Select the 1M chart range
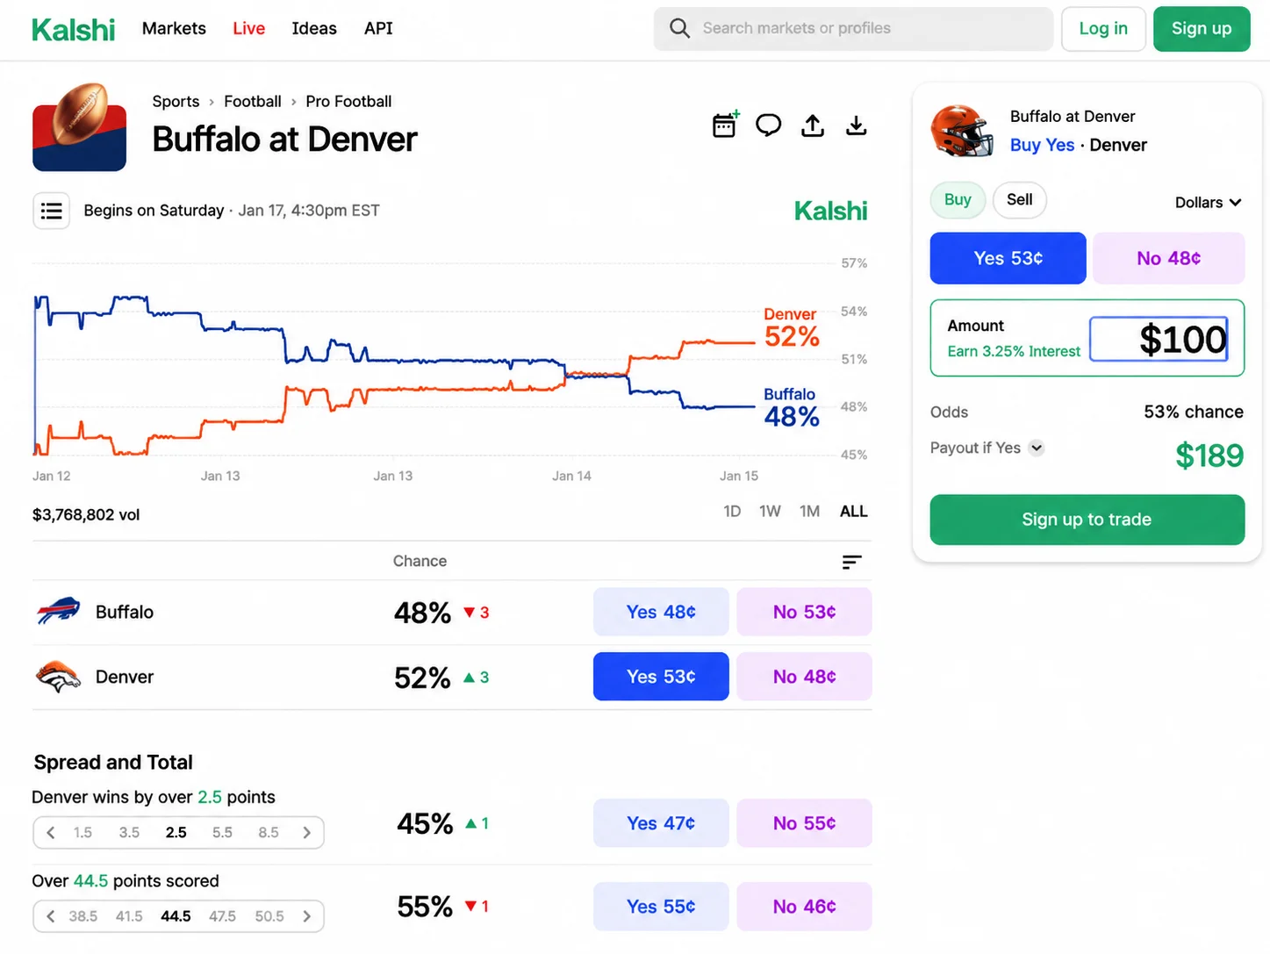Viewport: 1270px width, 954px height. click(809, 512)
